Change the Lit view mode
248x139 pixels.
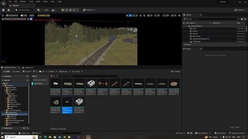click(x=24, y=15)
